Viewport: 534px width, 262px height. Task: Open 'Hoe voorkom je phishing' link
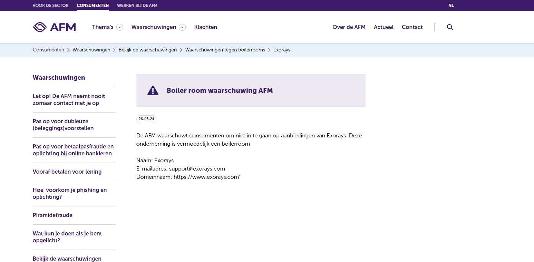pos(70,193)
